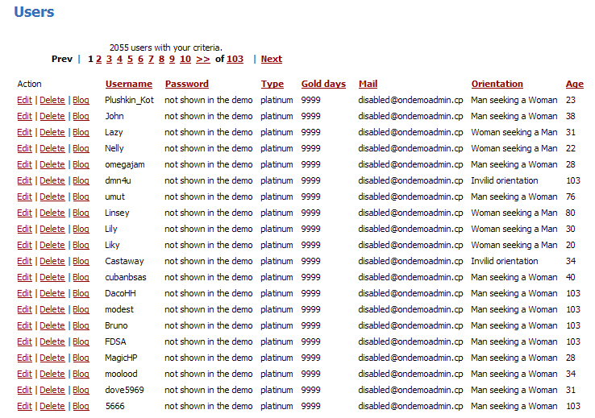The width and height of the screenshot is (595, 418).
Task: Edit user dove5969
Action: click(x=24, y=390)
